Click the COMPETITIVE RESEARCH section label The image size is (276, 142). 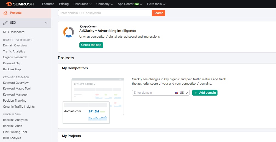(18, 40)
